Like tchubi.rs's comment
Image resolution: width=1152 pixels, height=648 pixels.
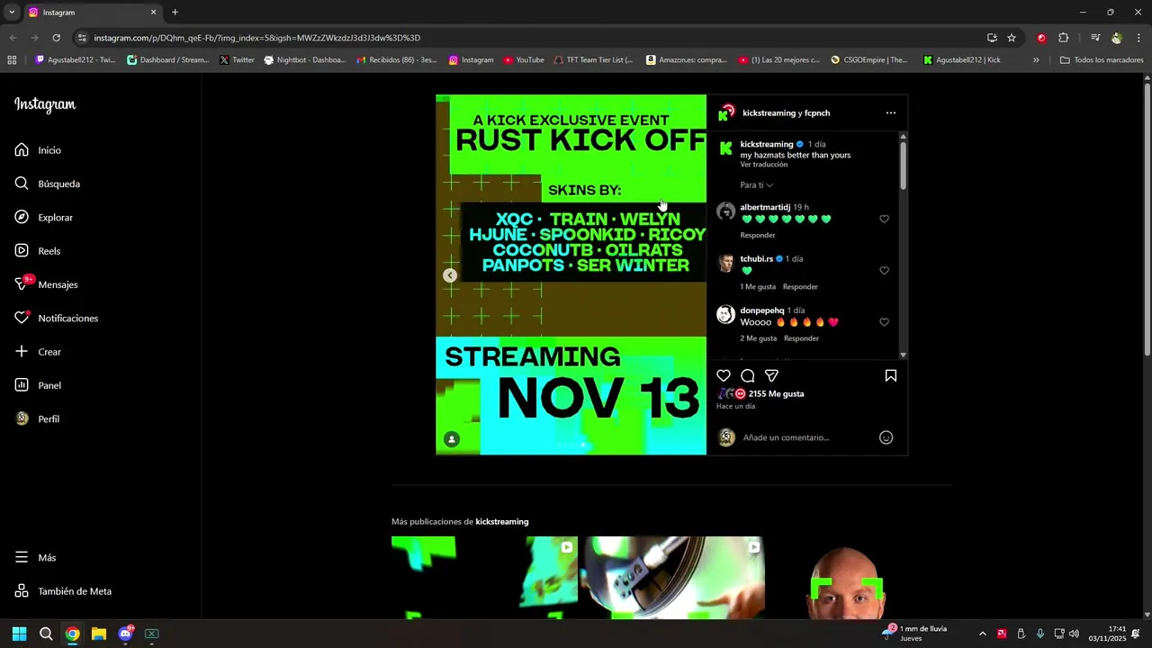(884, 271)
